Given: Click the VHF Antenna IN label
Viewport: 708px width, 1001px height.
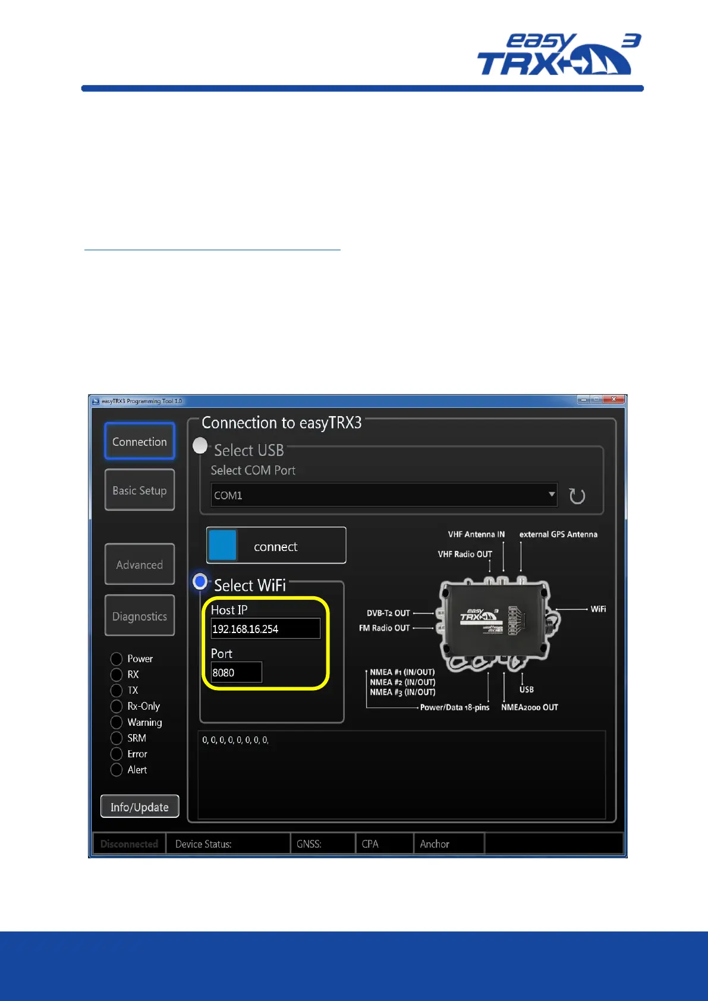Looking at the screenshot, I should point(476,534).
